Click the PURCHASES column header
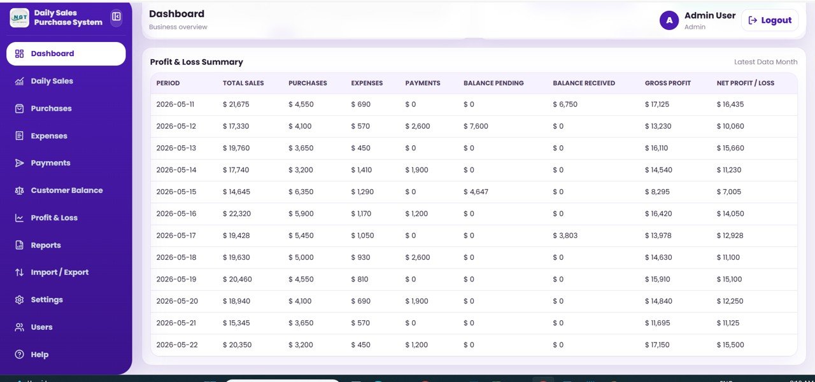The width and height of the screenshot is (815, 382). click(308, 83)
